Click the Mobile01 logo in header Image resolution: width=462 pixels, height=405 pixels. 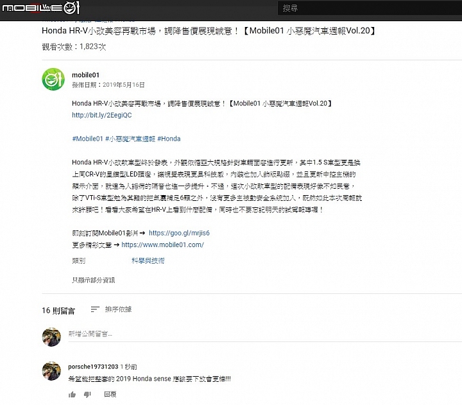41,8
